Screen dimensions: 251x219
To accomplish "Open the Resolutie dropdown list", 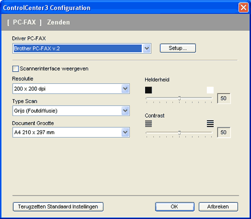I will tap(125, 88).
